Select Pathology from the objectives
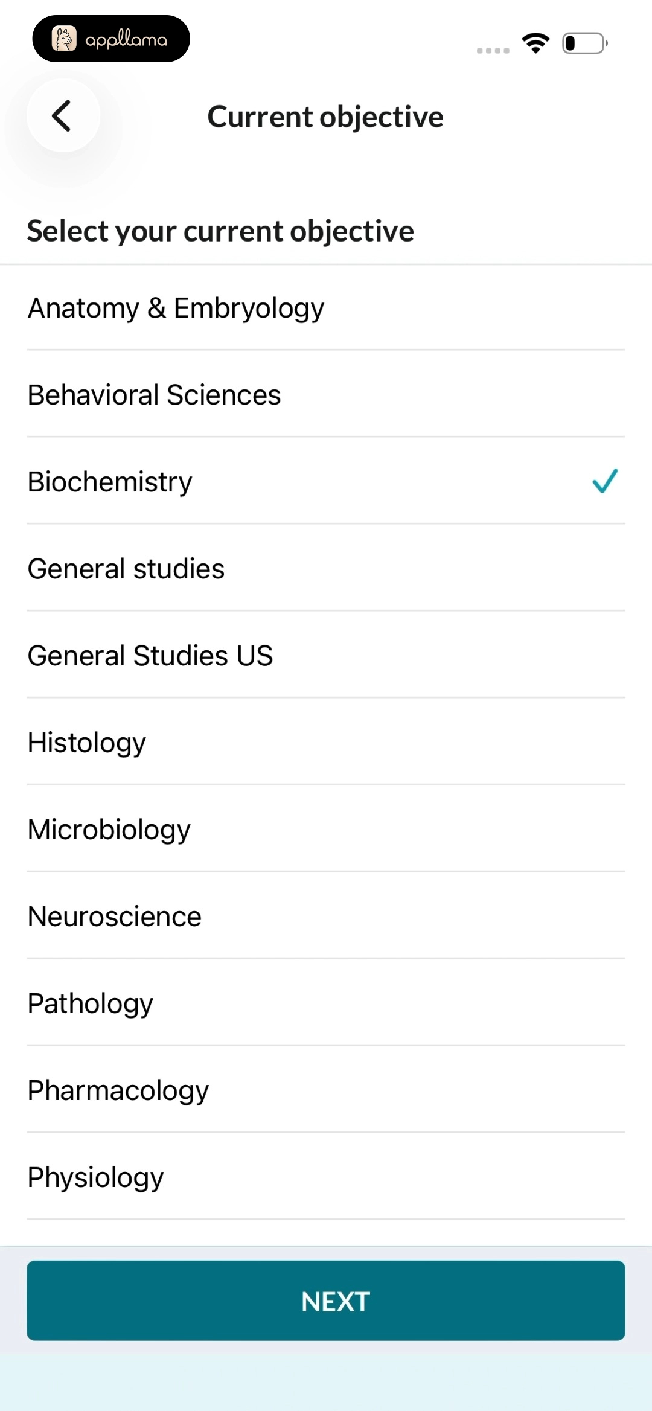Image resolution: width=652 pixels, height=1411 pixels. [x=326, y=1003]
